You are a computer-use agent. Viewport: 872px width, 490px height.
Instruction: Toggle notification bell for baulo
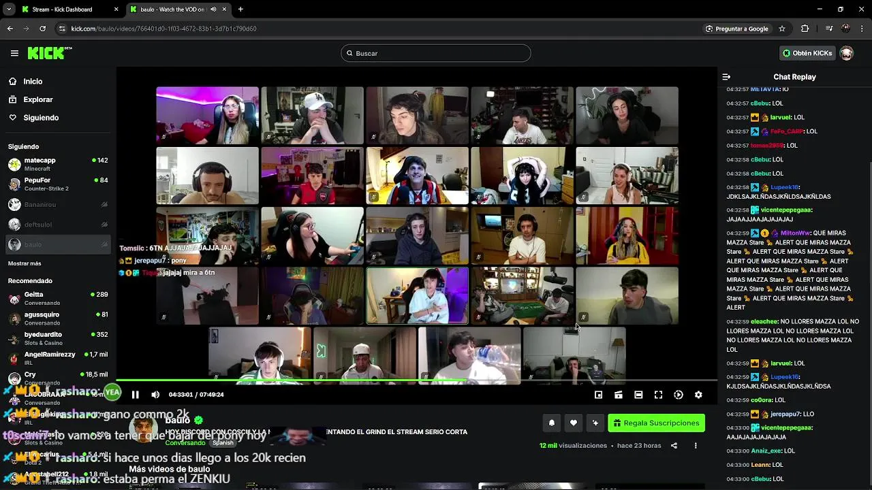point(552,423)
